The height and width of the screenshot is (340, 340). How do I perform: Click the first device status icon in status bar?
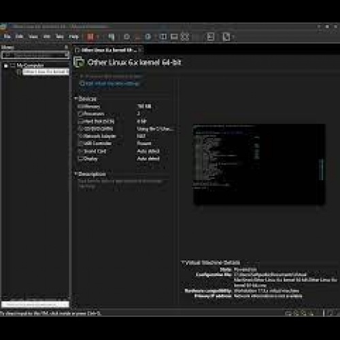[x=288, y=313]
